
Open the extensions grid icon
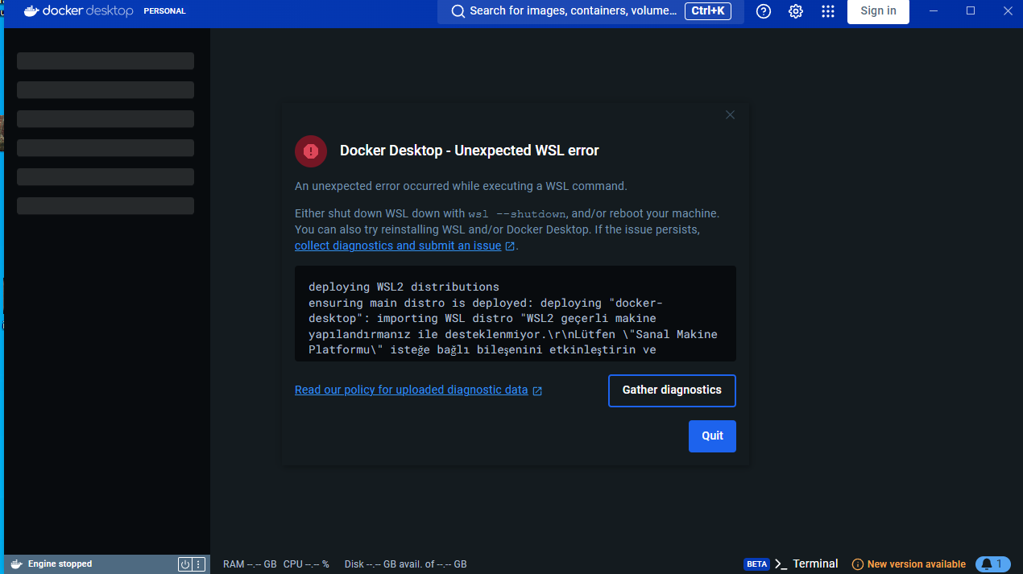coord(828,11)
